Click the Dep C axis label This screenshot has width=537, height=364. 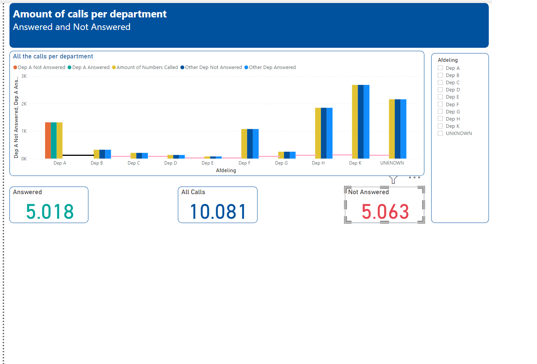(134, 163)
